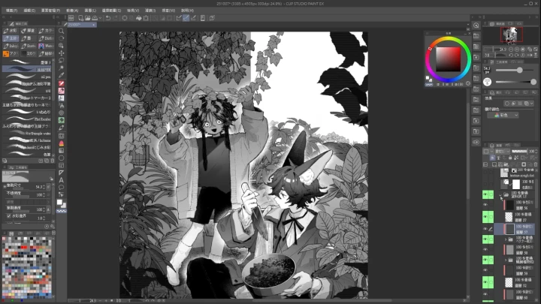Select the Balloon tool
Viewport: 541px width, 304px height.
61,188
